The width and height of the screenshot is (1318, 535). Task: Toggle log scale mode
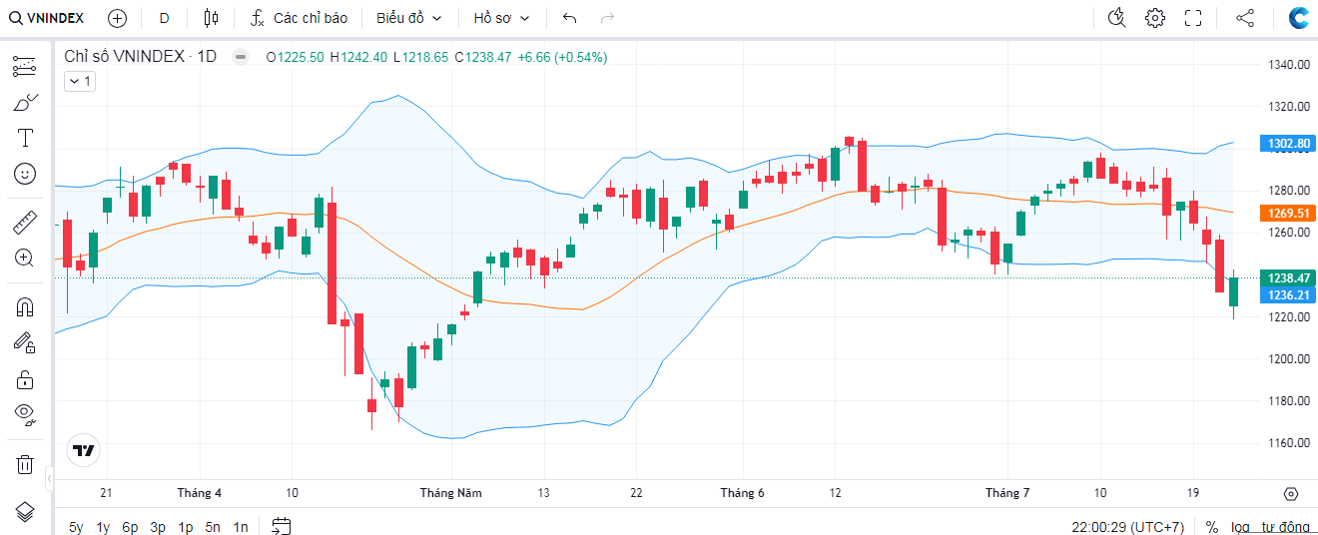(1240, 527)
